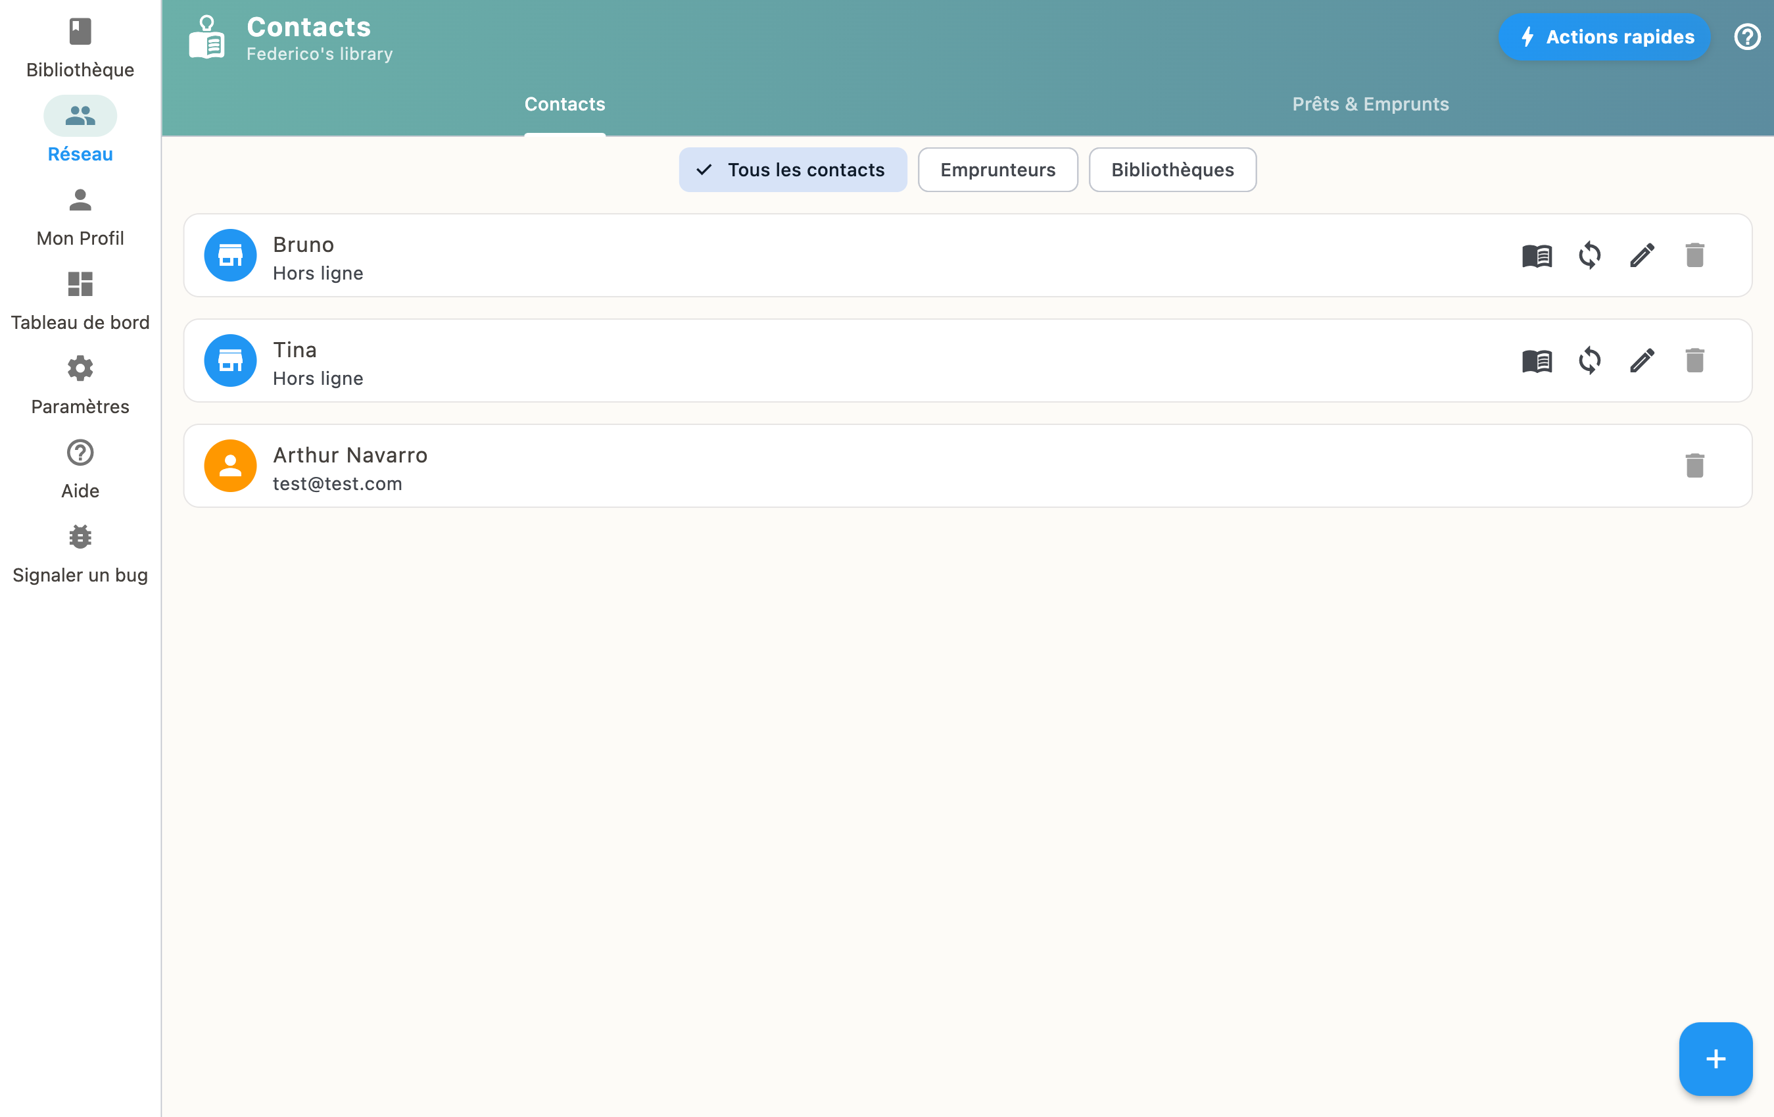Click the Signaler un bug icon
The width and height of the screenshot is (1774, 1117).
[x=80, y=537]
